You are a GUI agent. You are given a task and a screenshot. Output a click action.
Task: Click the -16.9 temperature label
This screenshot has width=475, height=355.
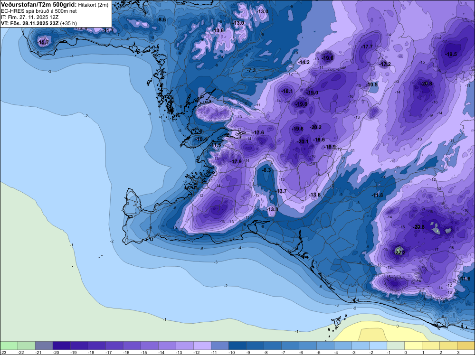click(330, 147)
